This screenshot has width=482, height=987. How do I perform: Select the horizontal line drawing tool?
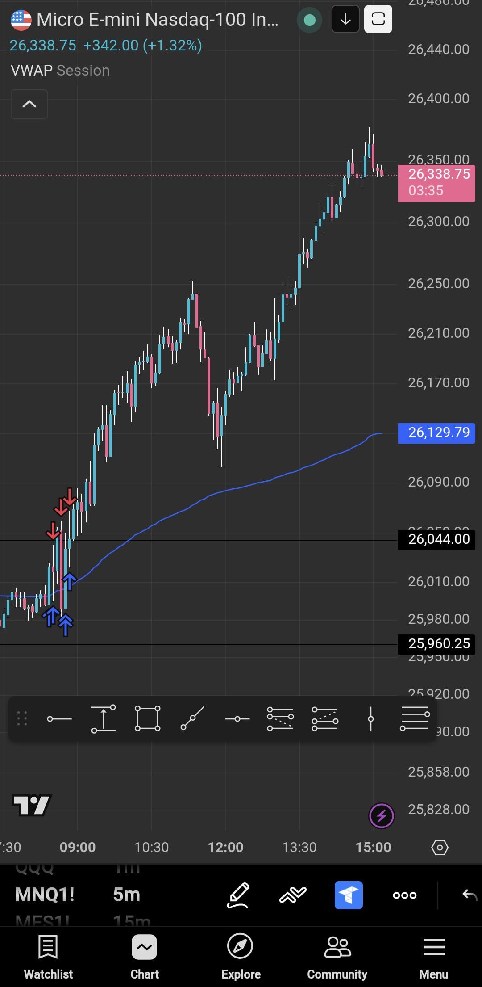tap(59, 719)
